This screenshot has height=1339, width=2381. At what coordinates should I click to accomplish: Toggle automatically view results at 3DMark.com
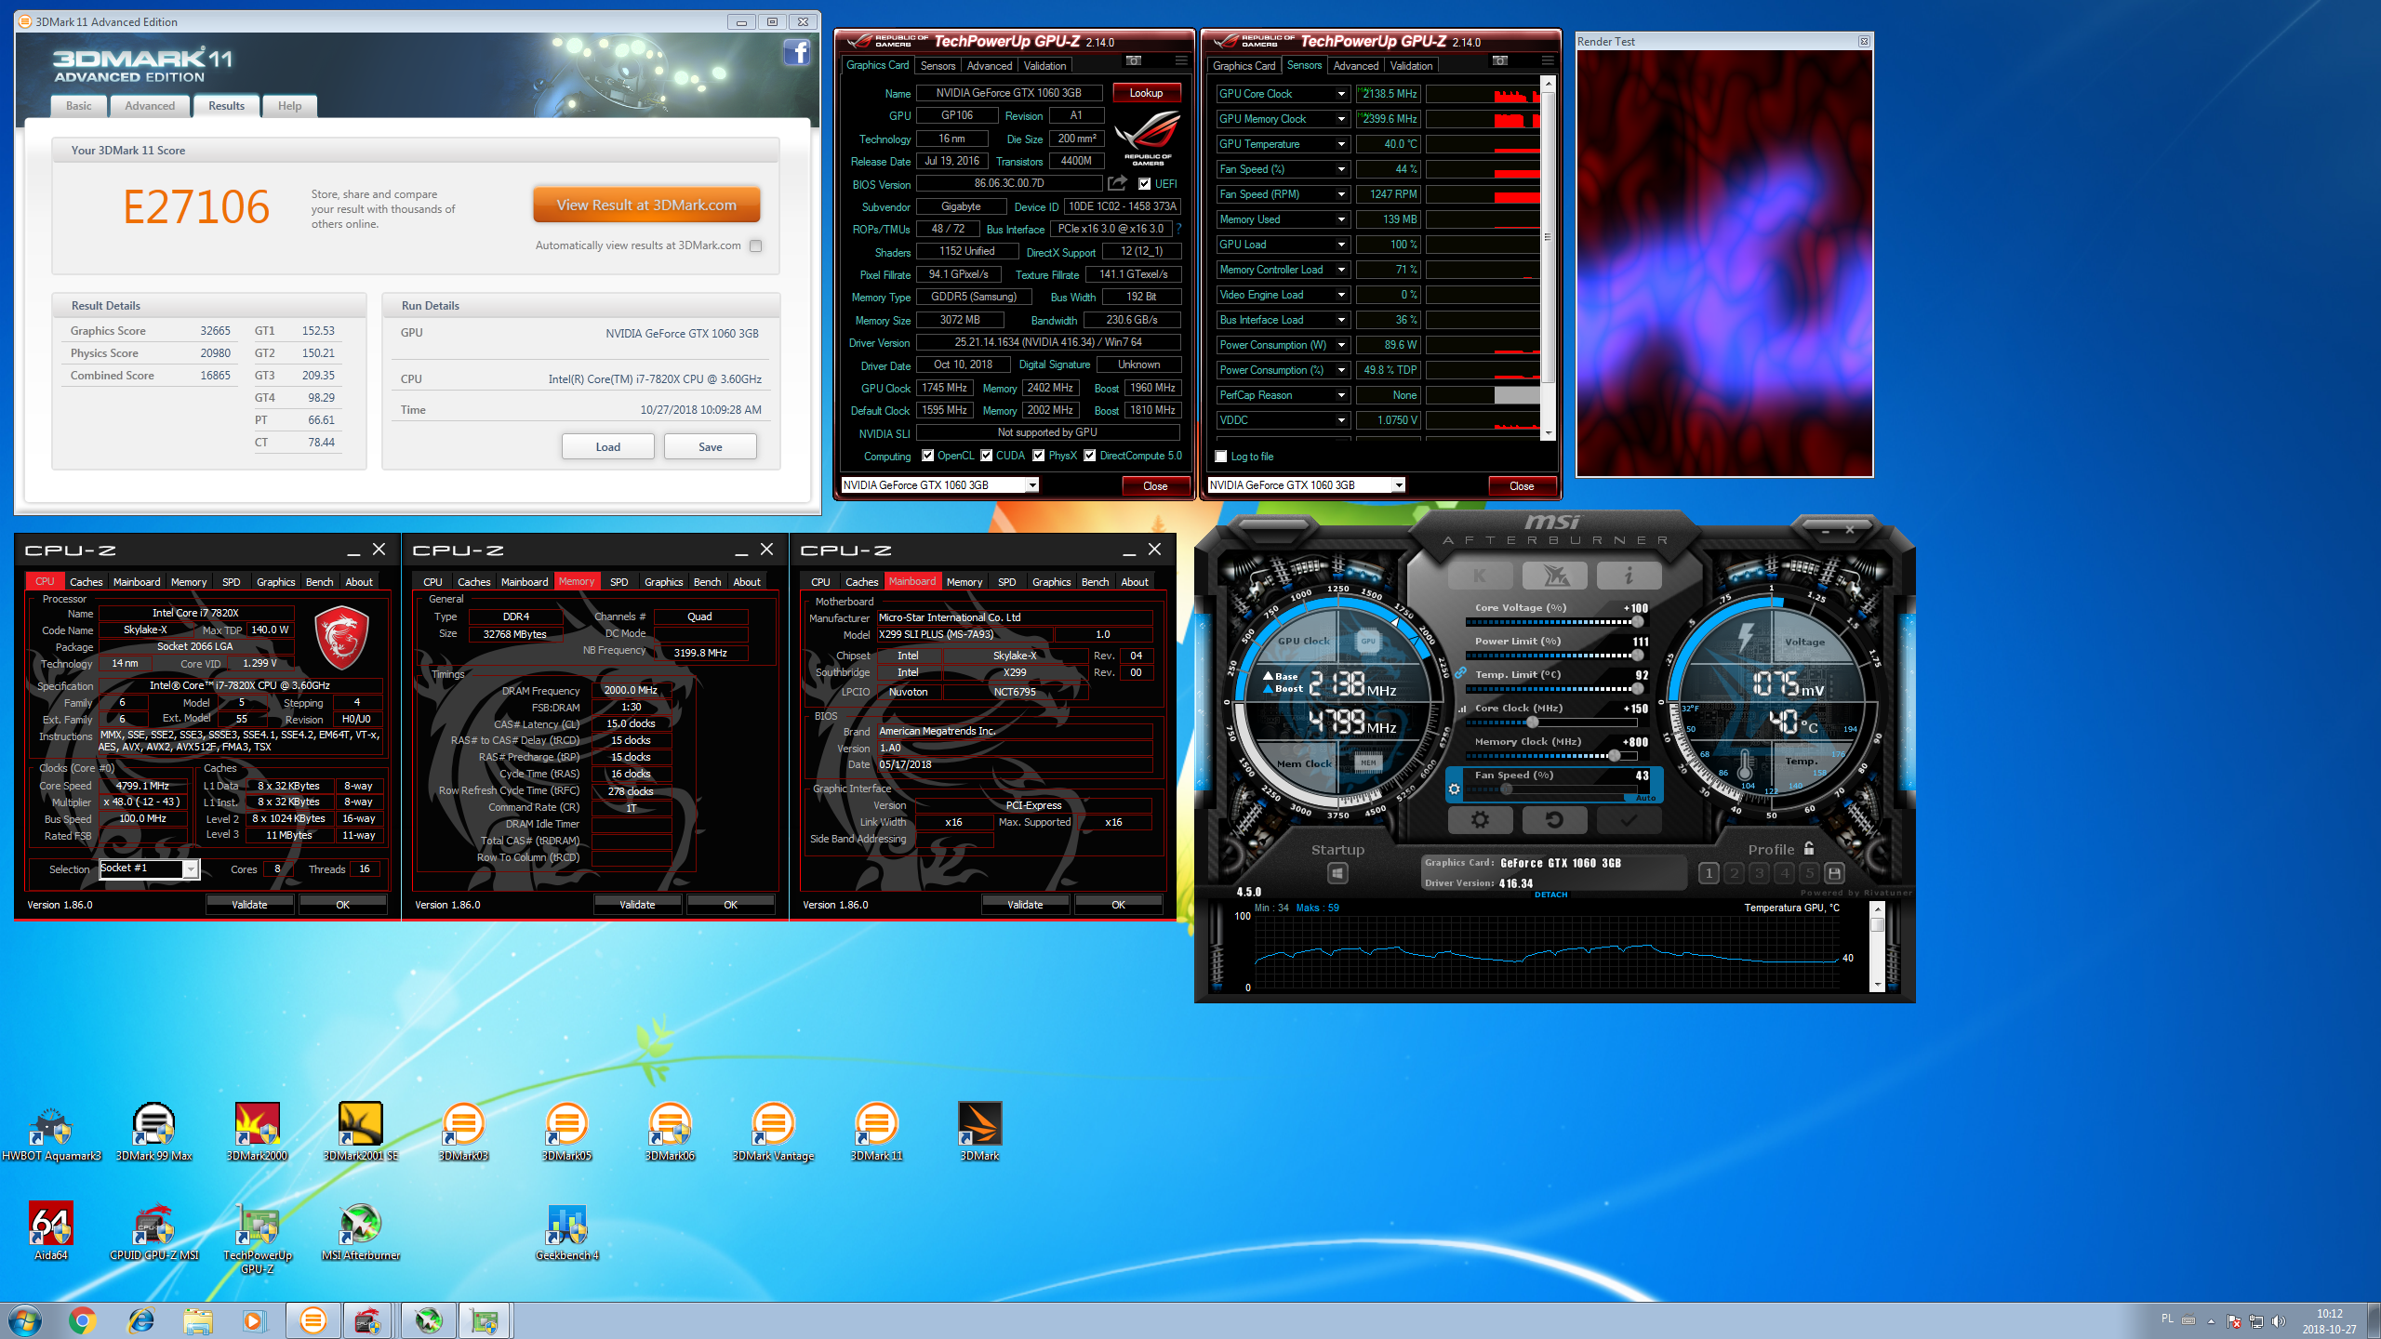(x=756, y=246)
